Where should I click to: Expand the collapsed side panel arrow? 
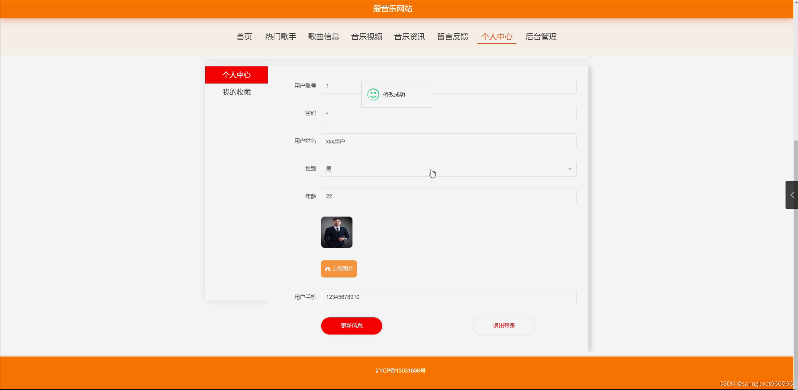tap(792, 195)
